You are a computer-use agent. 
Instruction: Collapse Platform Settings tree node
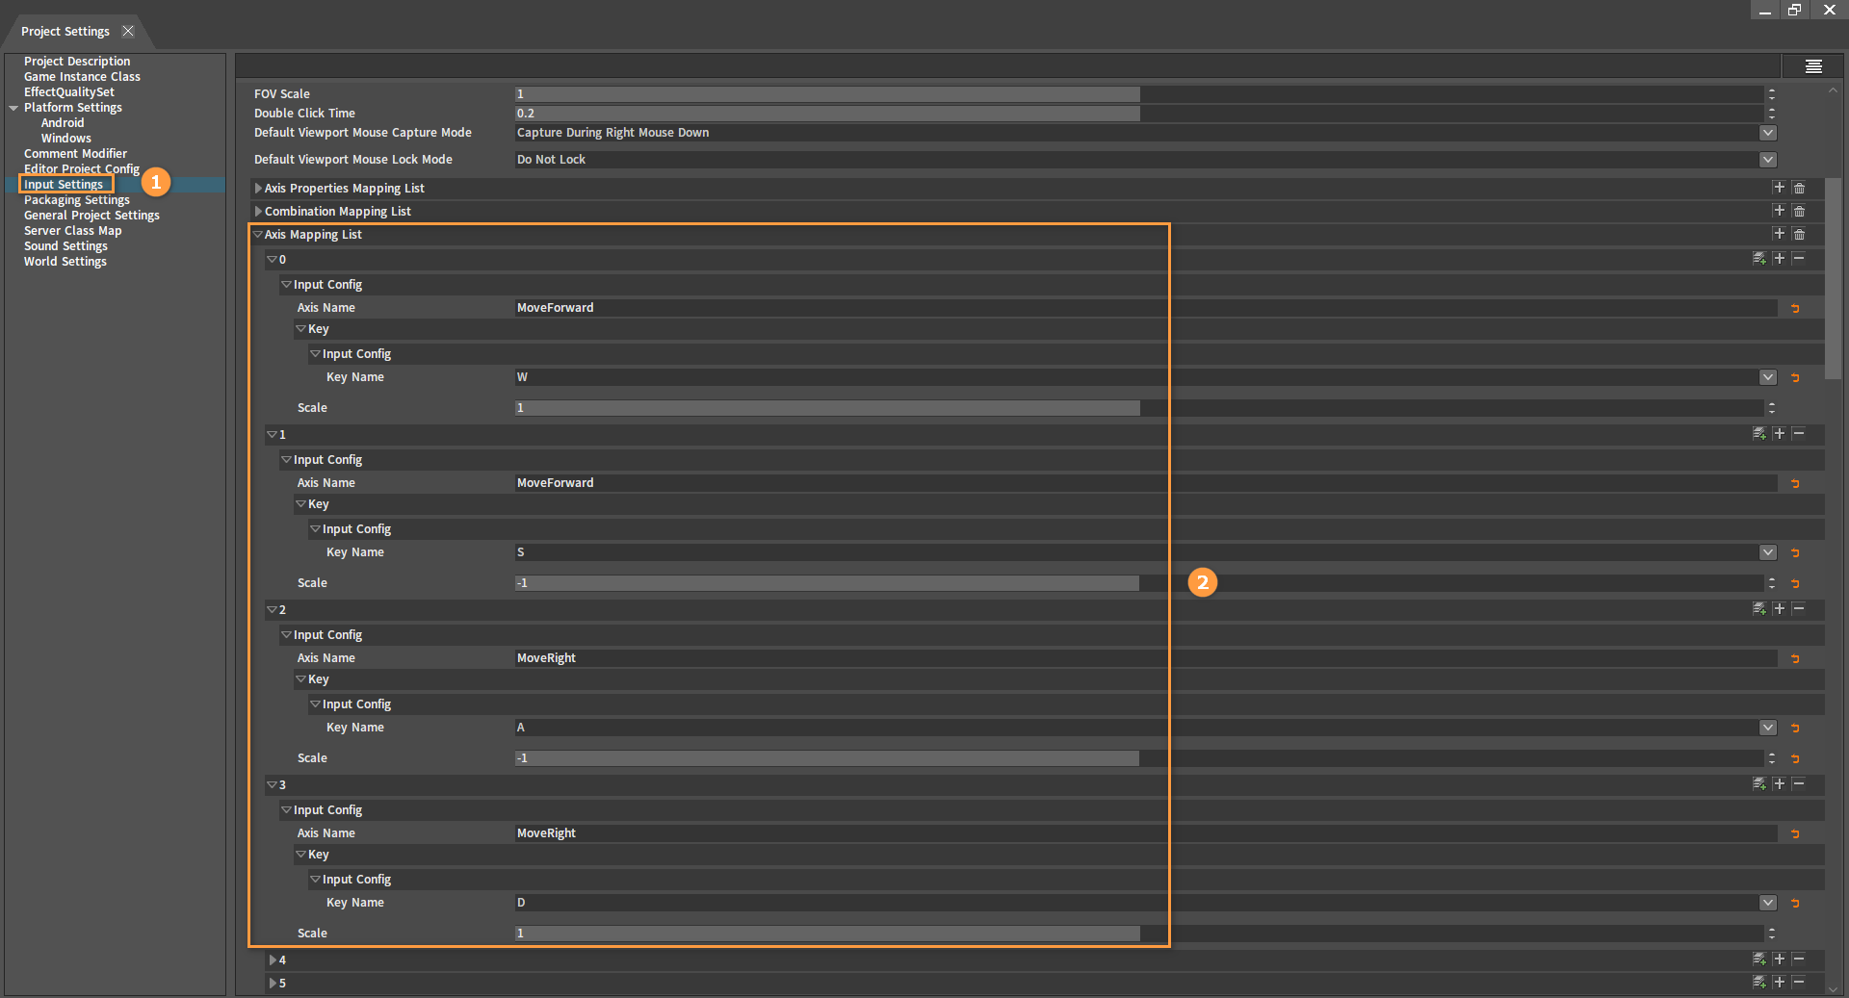[13, 108]
